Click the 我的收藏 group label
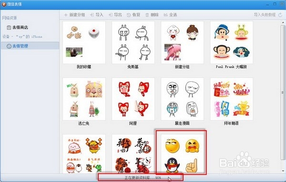The image size is (286, 182). (84, 67)
